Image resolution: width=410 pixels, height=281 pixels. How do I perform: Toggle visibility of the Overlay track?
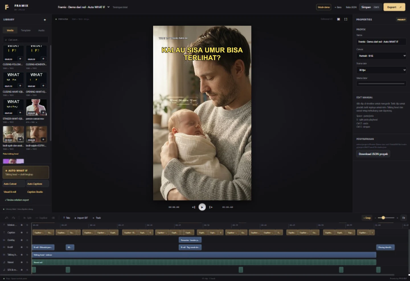(x=22, y=240)
